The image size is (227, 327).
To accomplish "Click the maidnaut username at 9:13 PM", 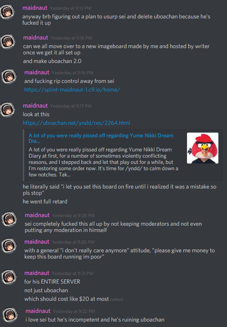I will coord(35,8).
